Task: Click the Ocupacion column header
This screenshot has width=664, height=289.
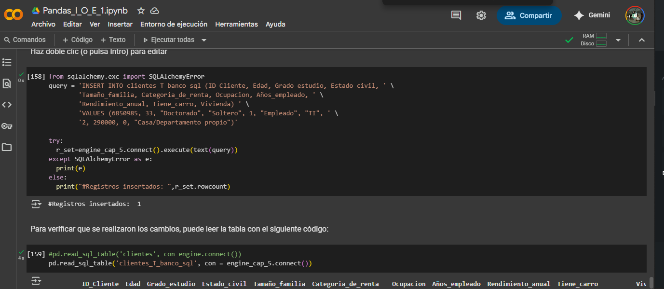Action: (x=408, y=284)
